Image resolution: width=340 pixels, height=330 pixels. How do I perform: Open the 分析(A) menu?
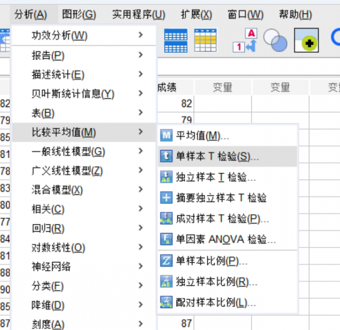tap(31, 15)
